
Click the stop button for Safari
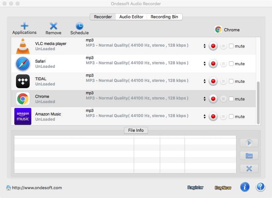click(x=223, y=64)
